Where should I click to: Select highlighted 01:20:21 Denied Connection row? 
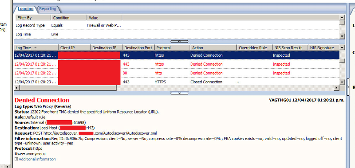coord(177,55)
